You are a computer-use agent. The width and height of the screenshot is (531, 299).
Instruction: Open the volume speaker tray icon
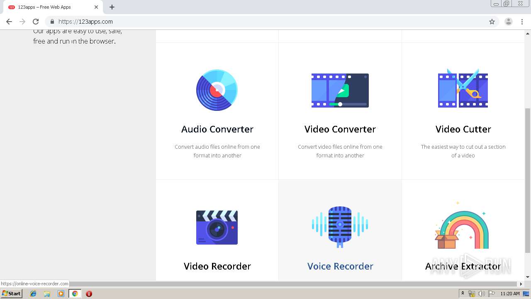482,294
